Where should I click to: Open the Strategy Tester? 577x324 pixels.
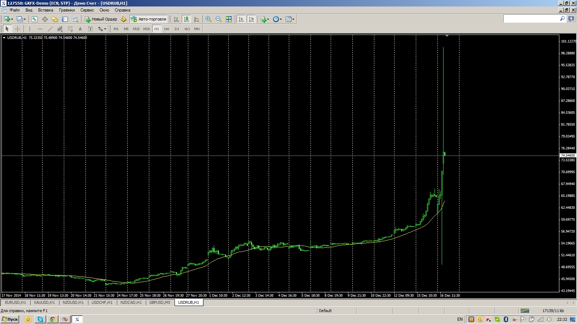[75, 19]
